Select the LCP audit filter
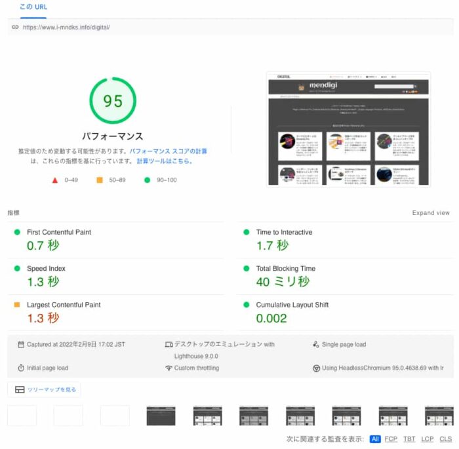 pyautogui.click(x=428, y=439)
